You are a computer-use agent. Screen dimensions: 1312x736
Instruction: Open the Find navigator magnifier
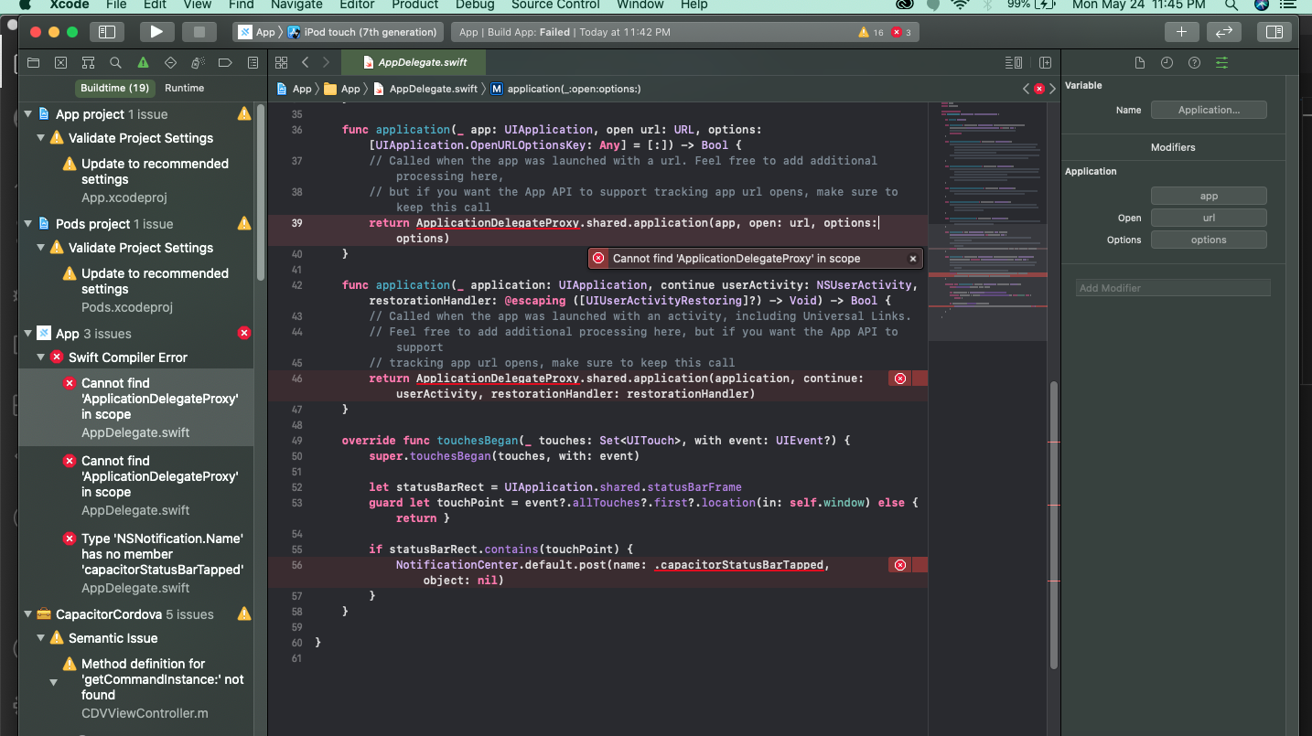tap(113, 62)
